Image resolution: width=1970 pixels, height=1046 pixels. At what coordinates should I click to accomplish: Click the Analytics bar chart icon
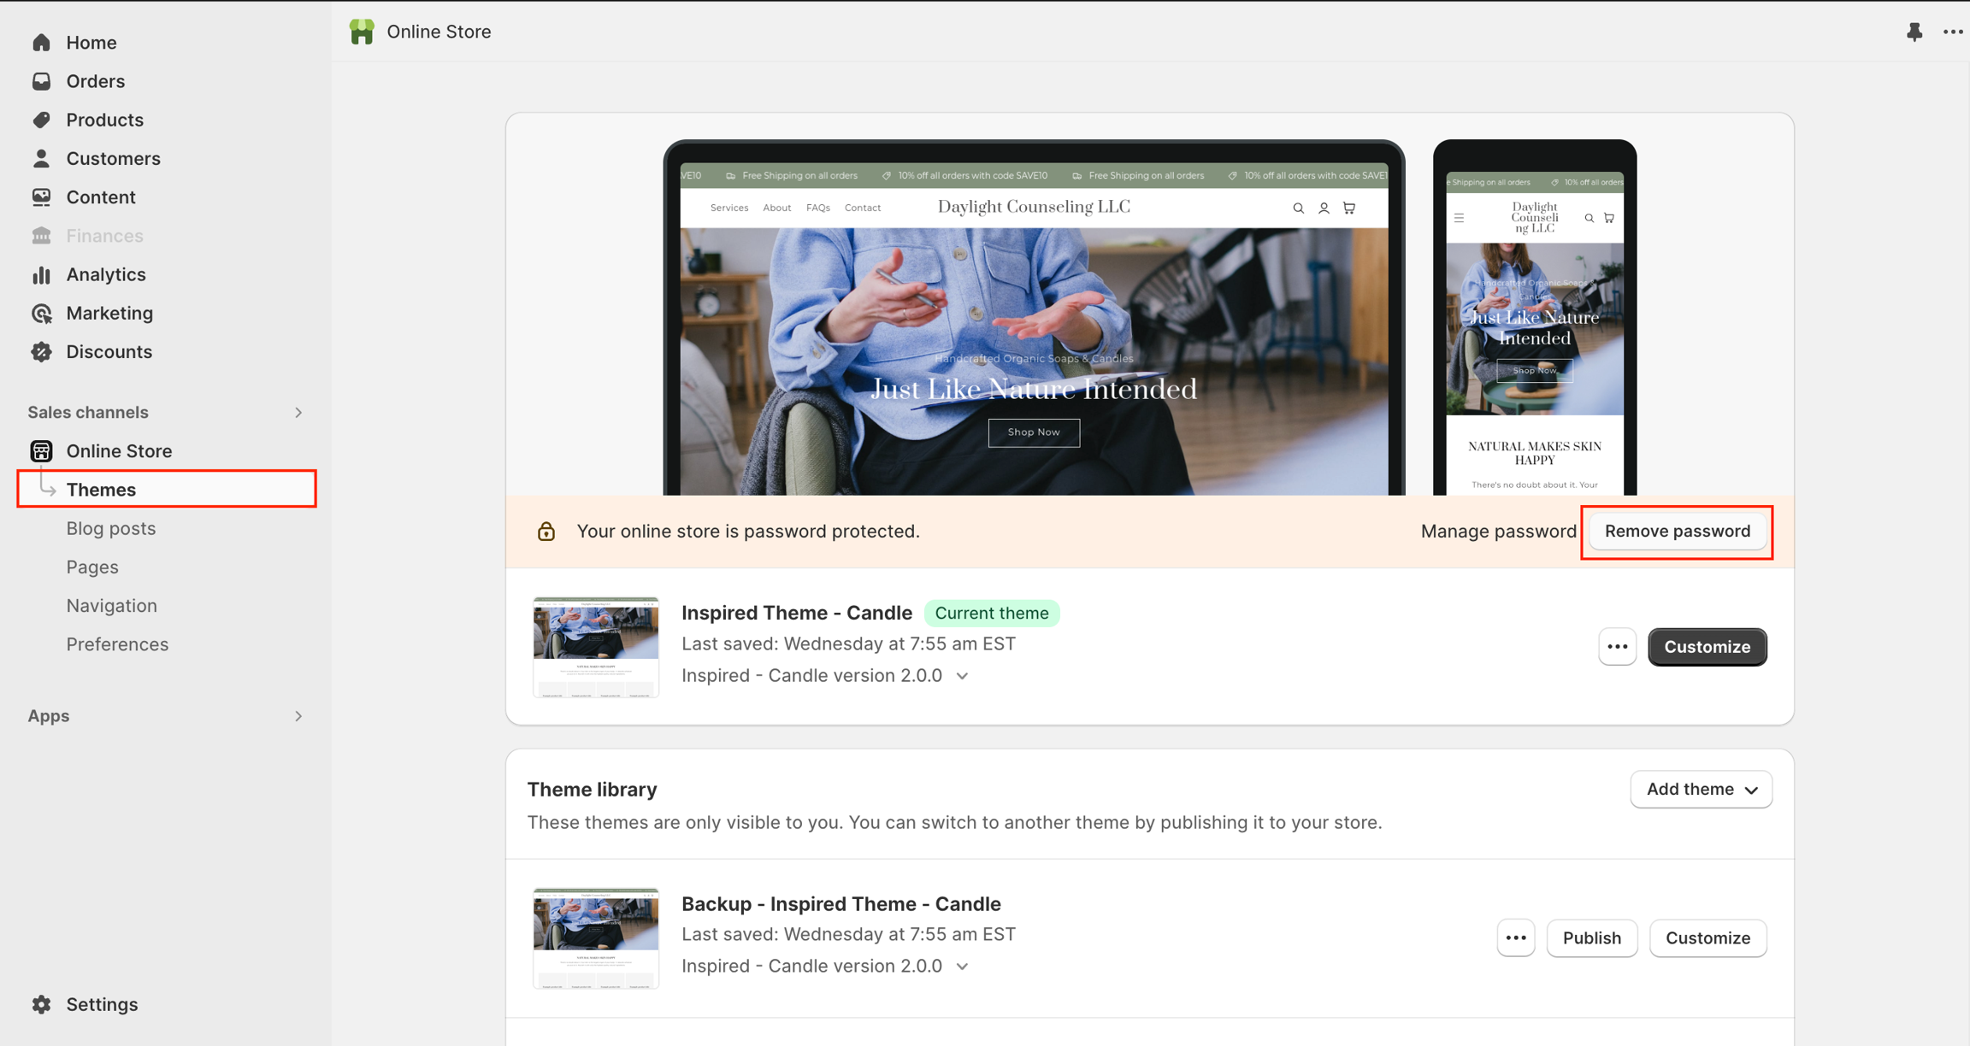pyautogui.click(x=41, y=274)
